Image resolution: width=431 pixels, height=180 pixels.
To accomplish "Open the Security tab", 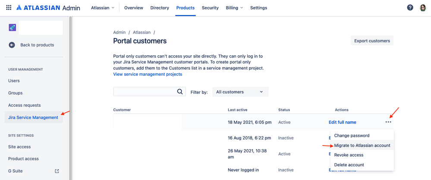I will click(x=210, y=8).
